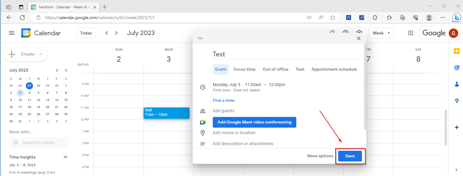The height and width of the screenshot is (176, 463).
Task: Expand the Create button dropdown arrow
Action: [41, 54]
